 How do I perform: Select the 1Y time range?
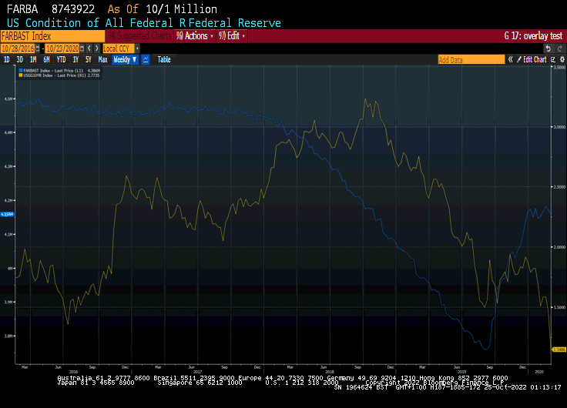[x=75, y=59]
